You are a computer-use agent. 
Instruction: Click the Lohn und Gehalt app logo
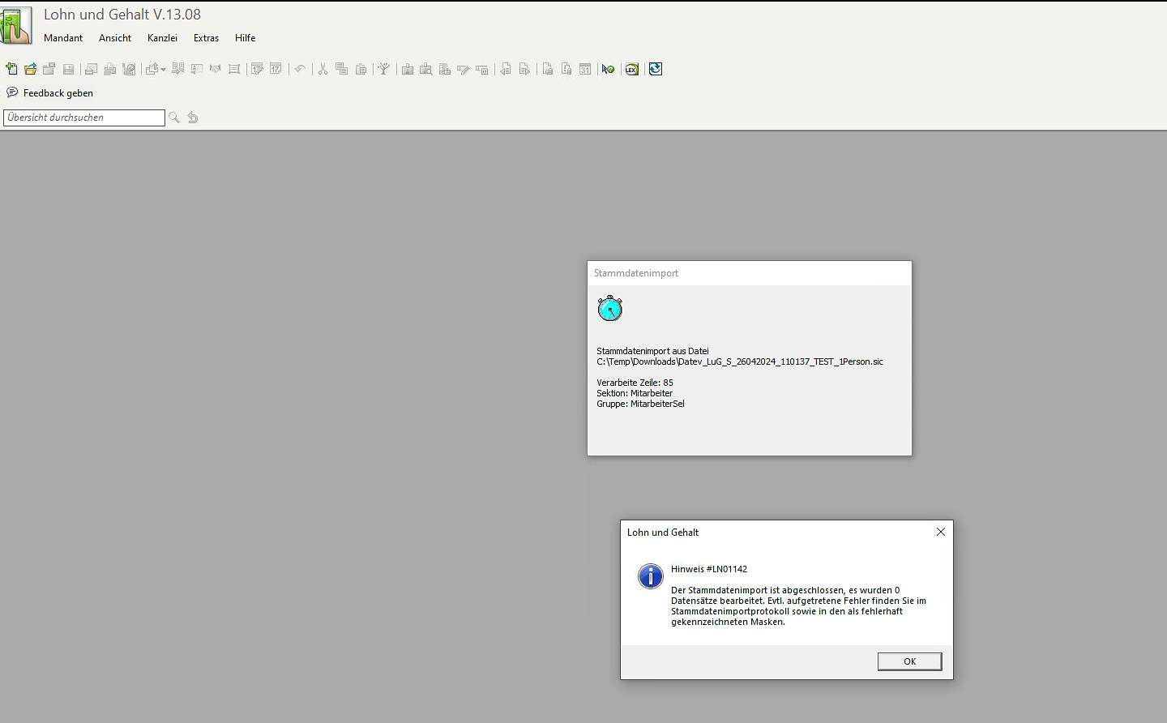pos(16,26)
